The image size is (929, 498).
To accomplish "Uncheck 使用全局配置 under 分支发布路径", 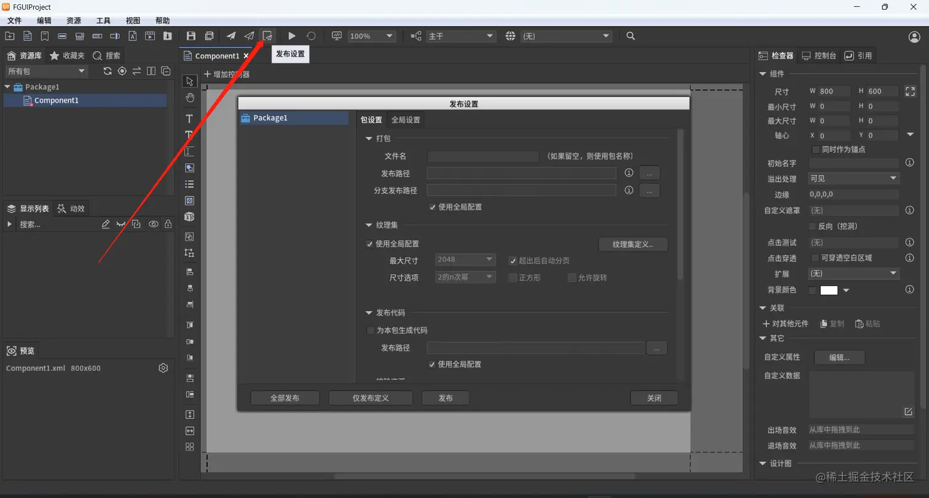I will (x=433, y=207).
